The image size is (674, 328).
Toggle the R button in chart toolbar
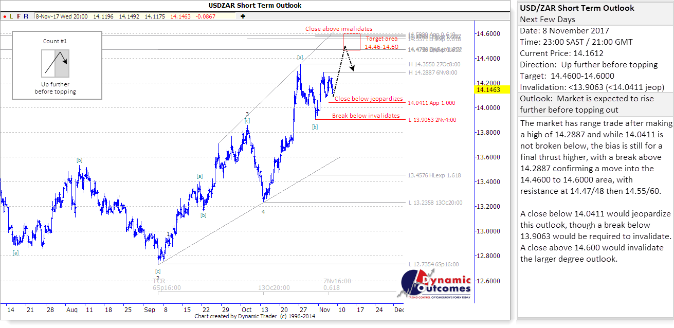tap(27, 16)
